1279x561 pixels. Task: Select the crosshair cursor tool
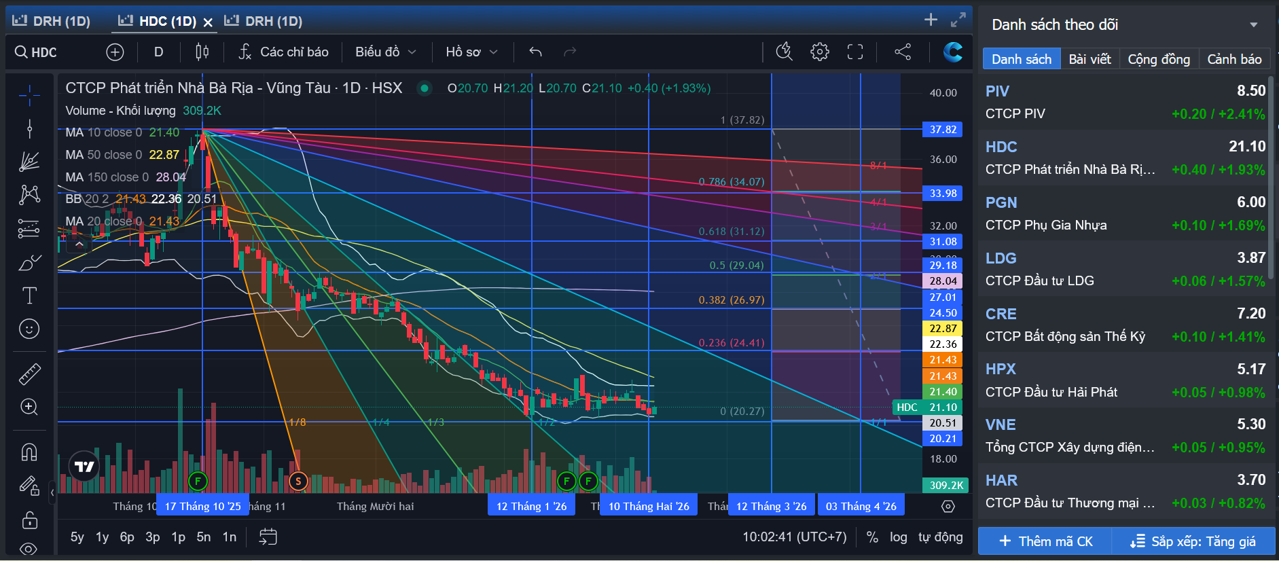click(29, 96)
